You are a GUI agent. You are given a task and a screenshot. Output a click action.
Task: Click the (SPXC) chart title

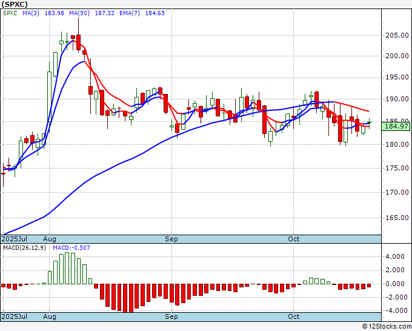pos(14,4)
